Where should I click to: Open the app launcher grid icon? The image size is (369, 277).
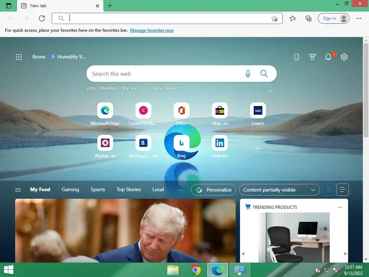(19, 57)
